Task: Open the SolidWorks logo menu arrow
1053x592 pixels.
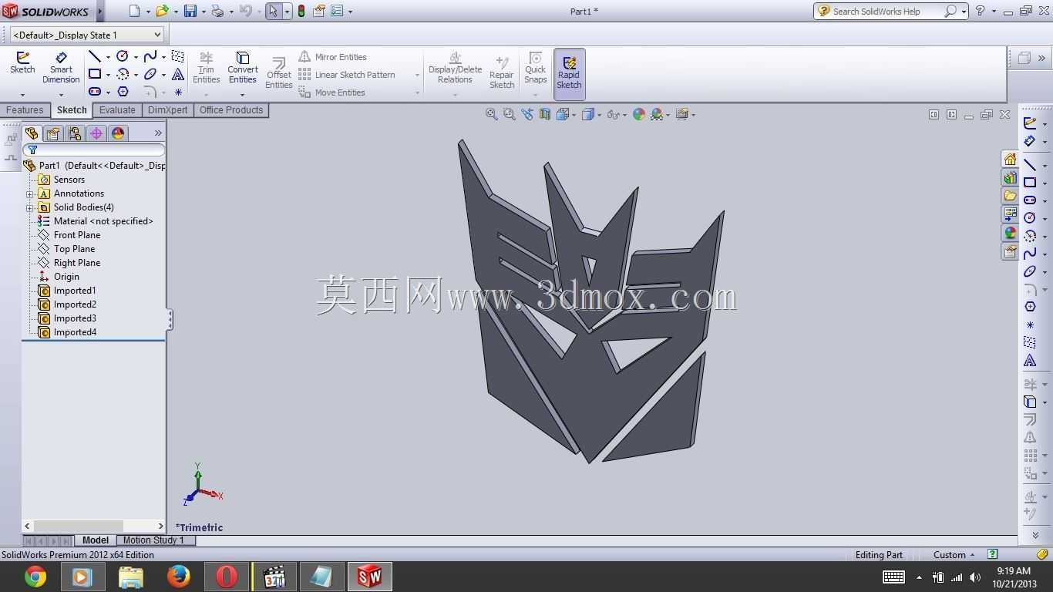Action: 100,12
